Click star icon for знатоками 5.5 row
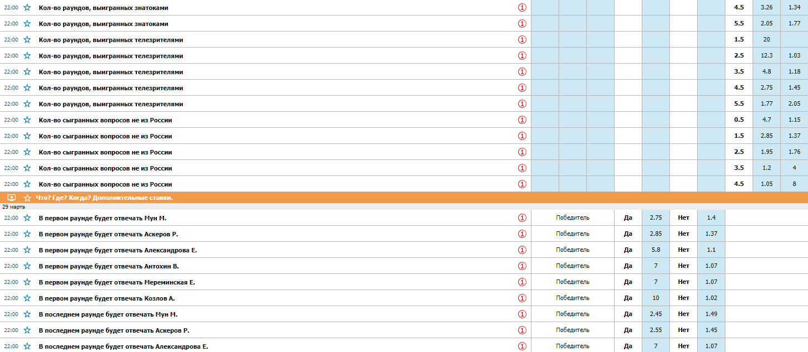 tap(27, 24)
